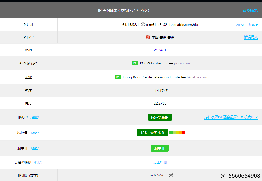Click the Hong Kong Cable Television Limited text
This screenshot has width=262, height=181.
152,77
